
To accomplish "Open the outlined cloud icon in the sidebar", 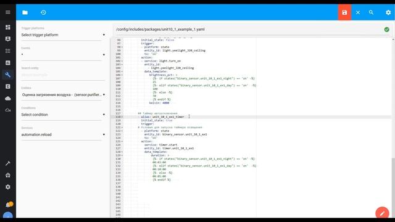I will [8, 110].
